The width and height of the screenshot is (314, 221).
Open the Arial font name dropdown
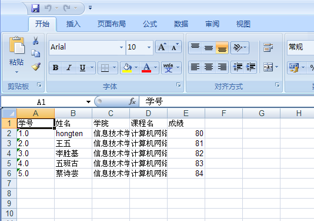[121, 47]
